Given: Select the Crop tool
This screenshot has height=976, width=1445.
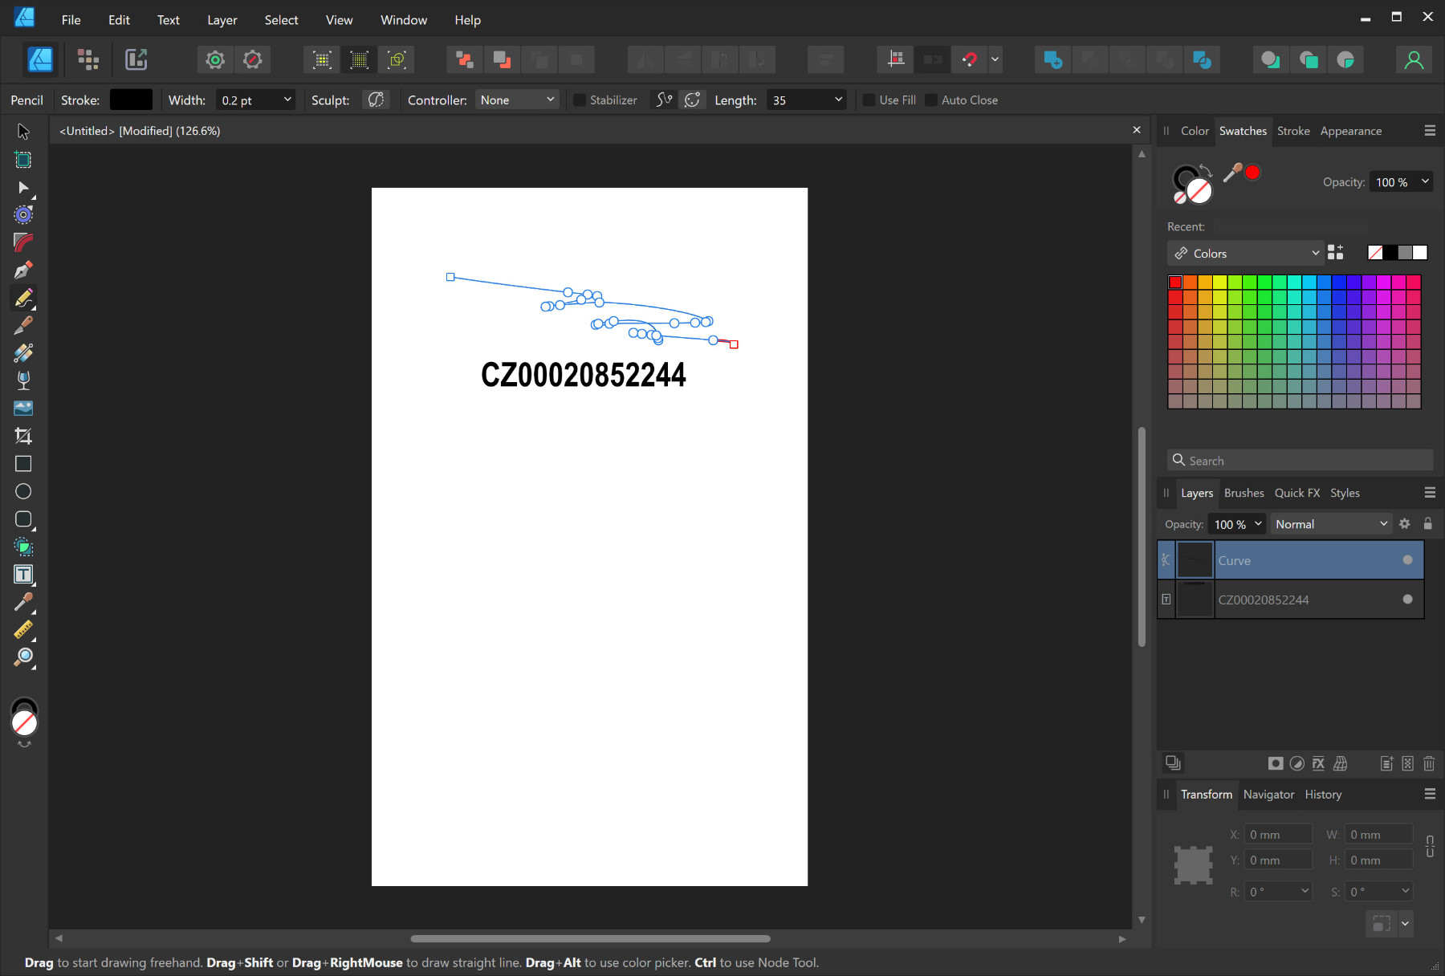Looking at the screenshot, I should click(23, 436).
